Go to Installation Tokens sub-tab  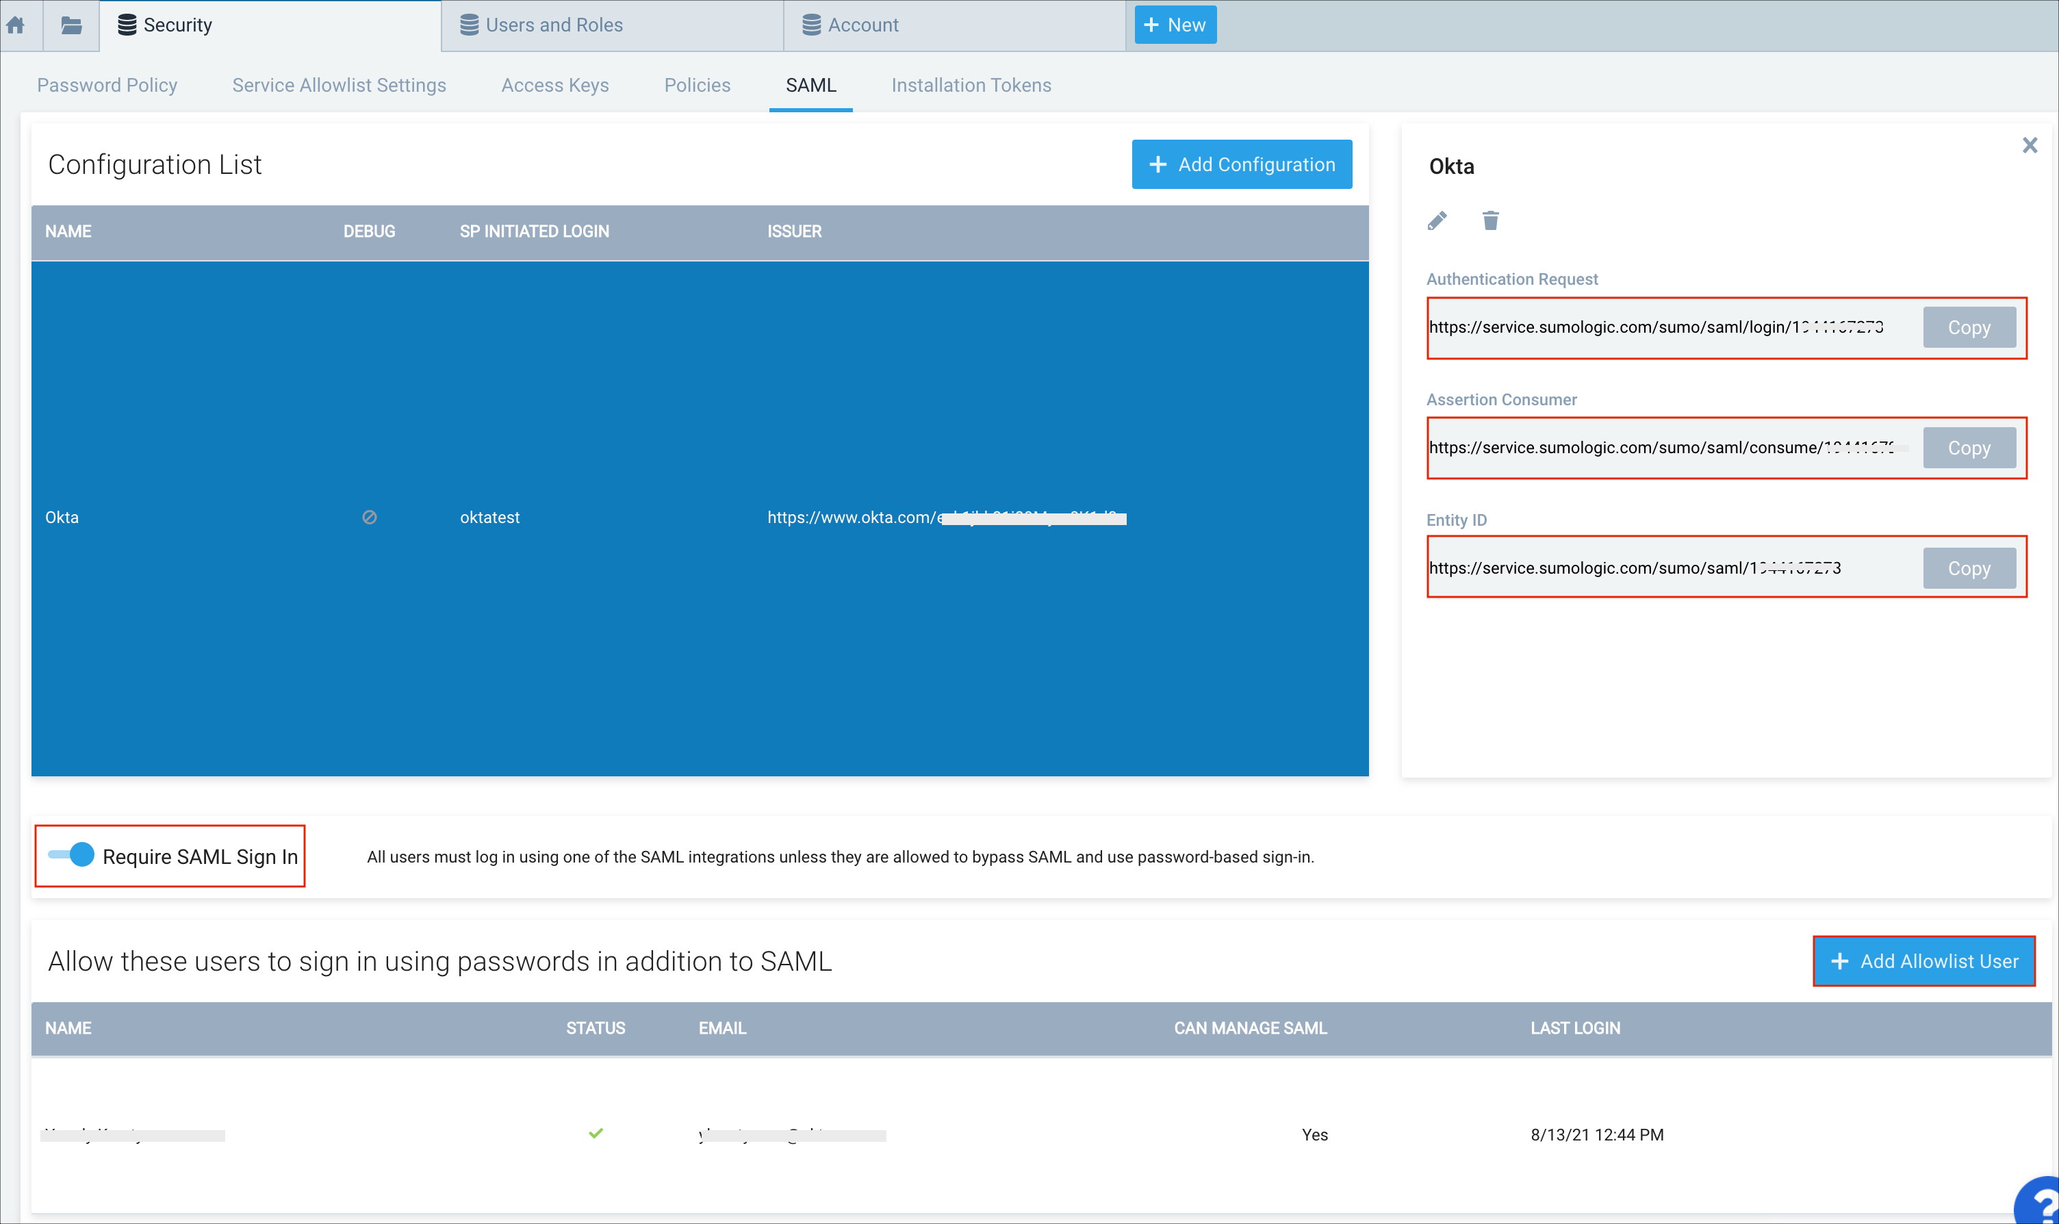[971, 85]
